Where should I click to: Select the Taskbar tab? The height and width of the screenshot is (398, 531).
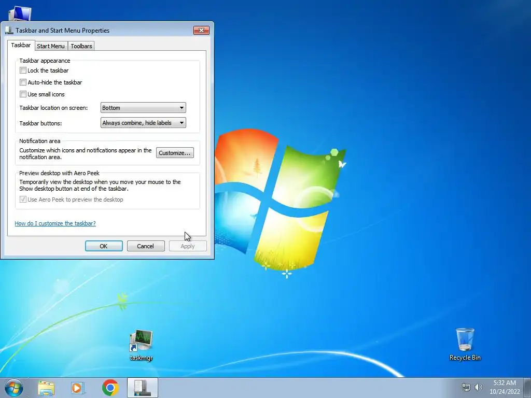[x=21, y=46]
